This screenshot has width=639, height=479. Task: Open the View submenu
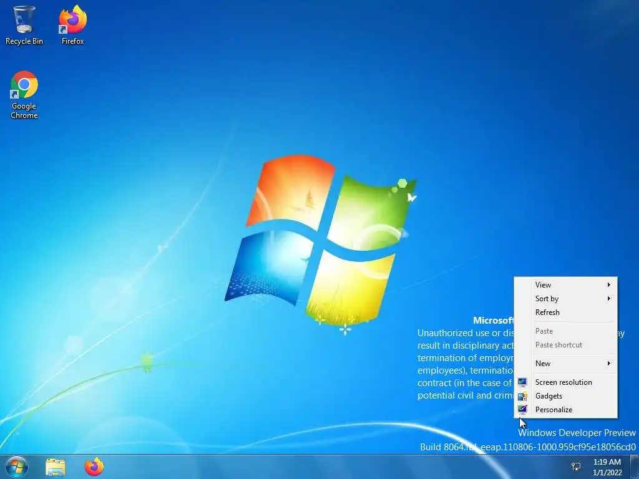(x=565, y=284)
